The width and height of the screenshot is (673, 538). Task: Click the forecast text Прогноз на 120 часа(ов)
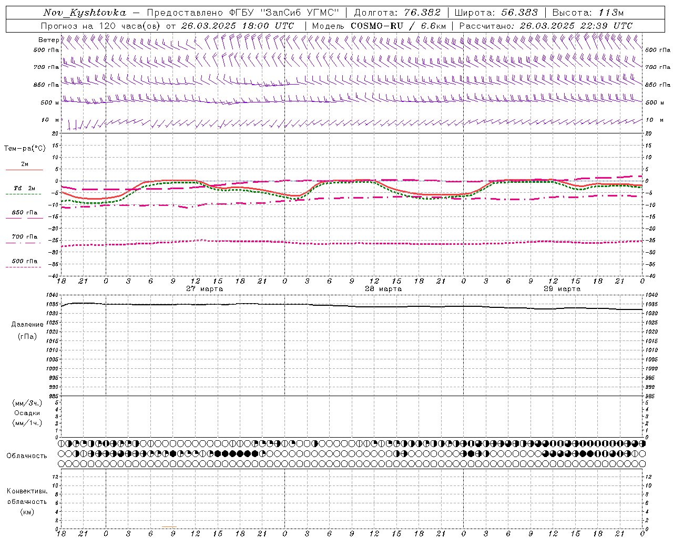click(101, 26)
